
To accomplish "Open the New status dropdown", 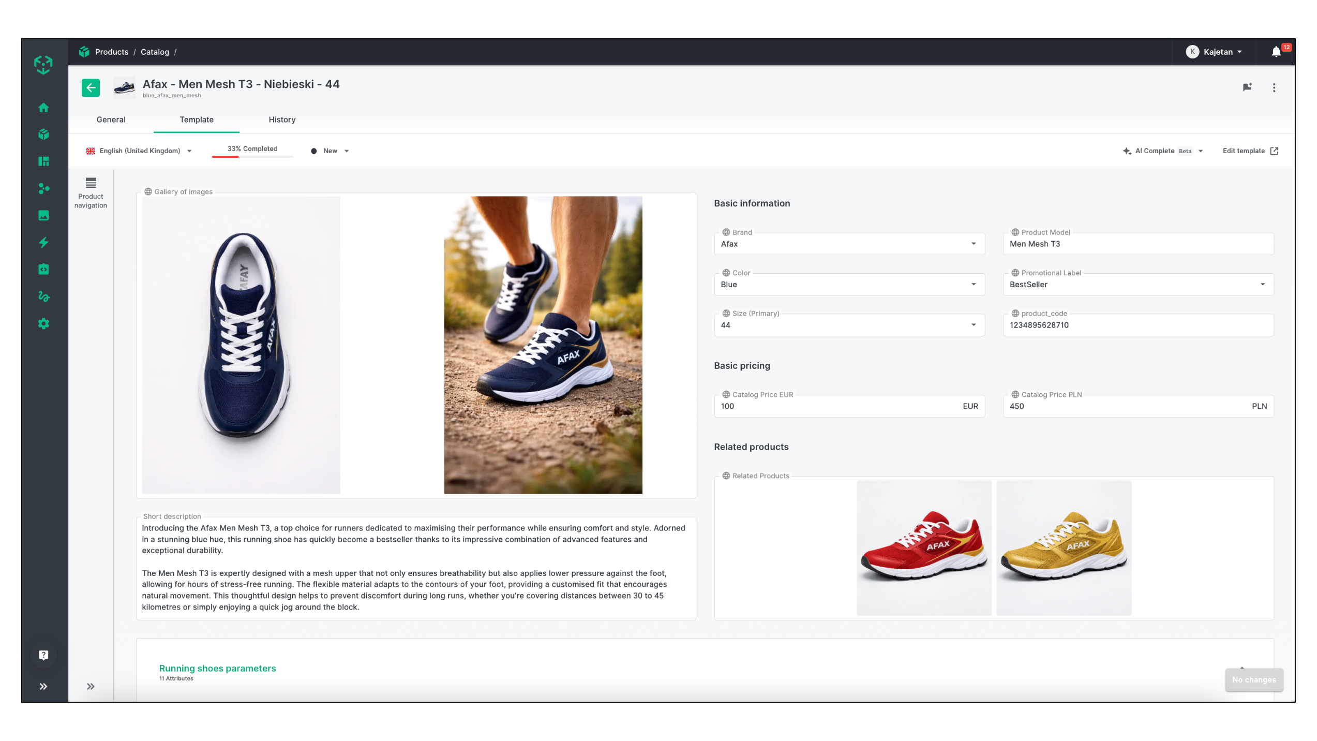I will 330,151.
